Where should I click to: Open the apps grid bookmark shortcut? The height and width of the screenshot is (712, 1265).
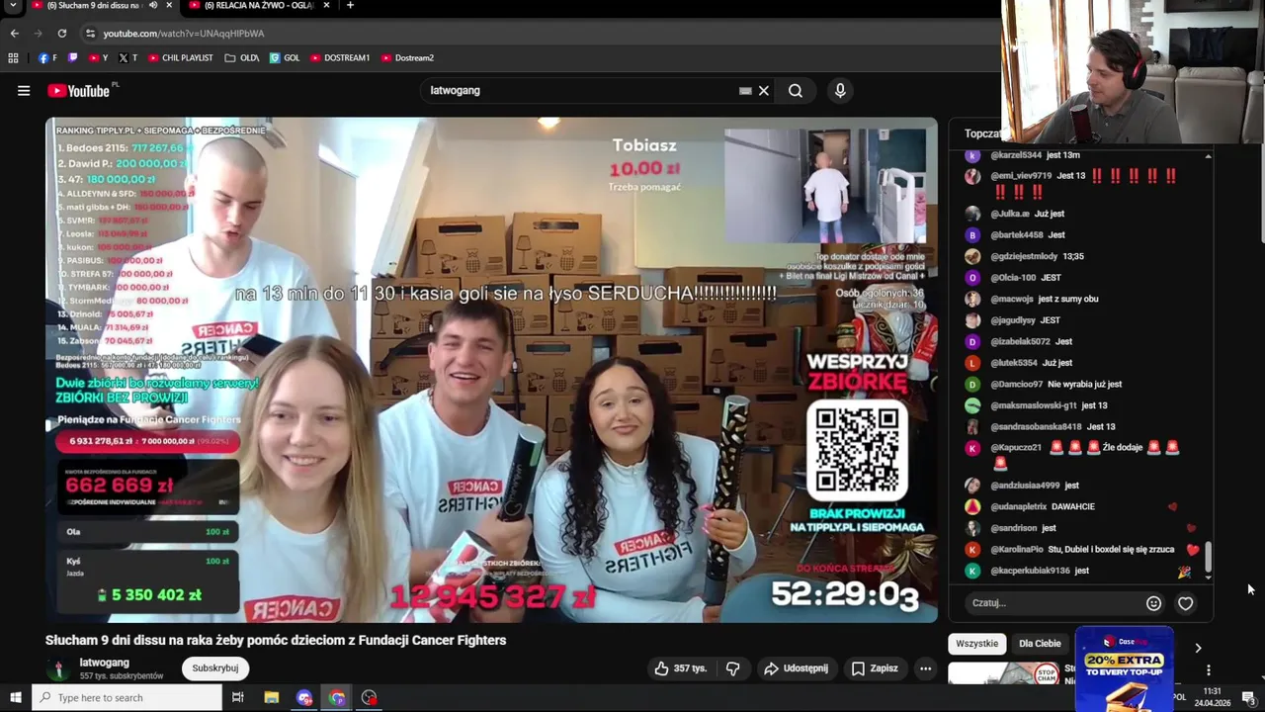tap(13, 58)
